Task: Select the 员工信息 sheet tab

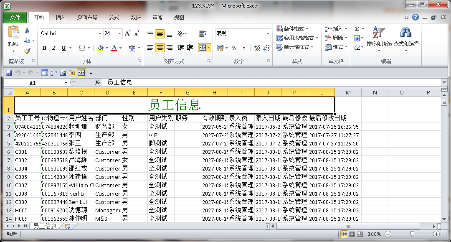Action: coord(44,226)
